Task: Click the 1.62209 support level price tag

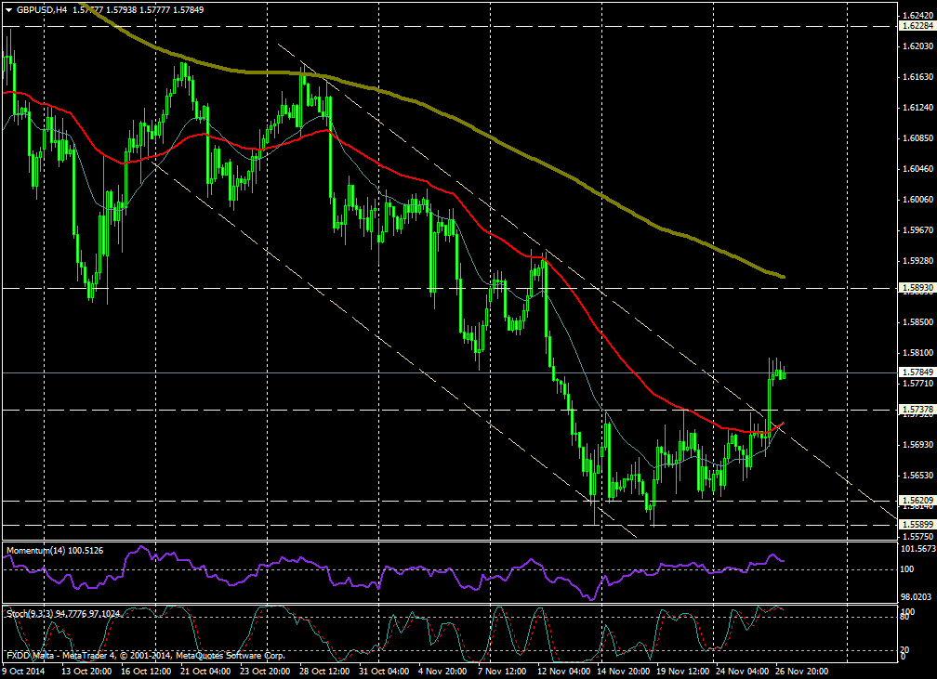Action: click(917, 500)
